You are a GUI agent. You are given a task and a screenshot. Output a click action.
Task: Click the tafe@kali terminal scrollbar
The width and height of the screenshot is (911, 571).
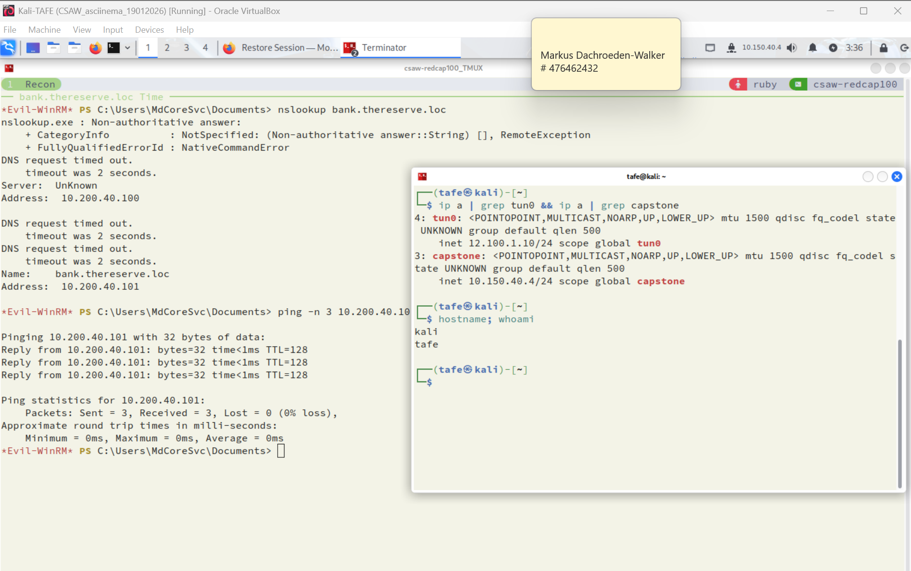(899, 413)
